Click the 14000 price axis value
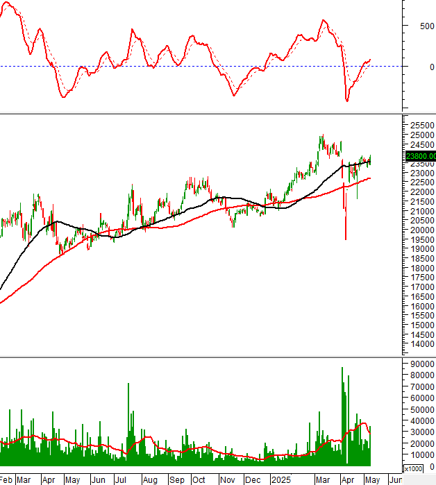The height and width of the screenshot is (485, 436). pyautogui.click(x=422, y=344)
